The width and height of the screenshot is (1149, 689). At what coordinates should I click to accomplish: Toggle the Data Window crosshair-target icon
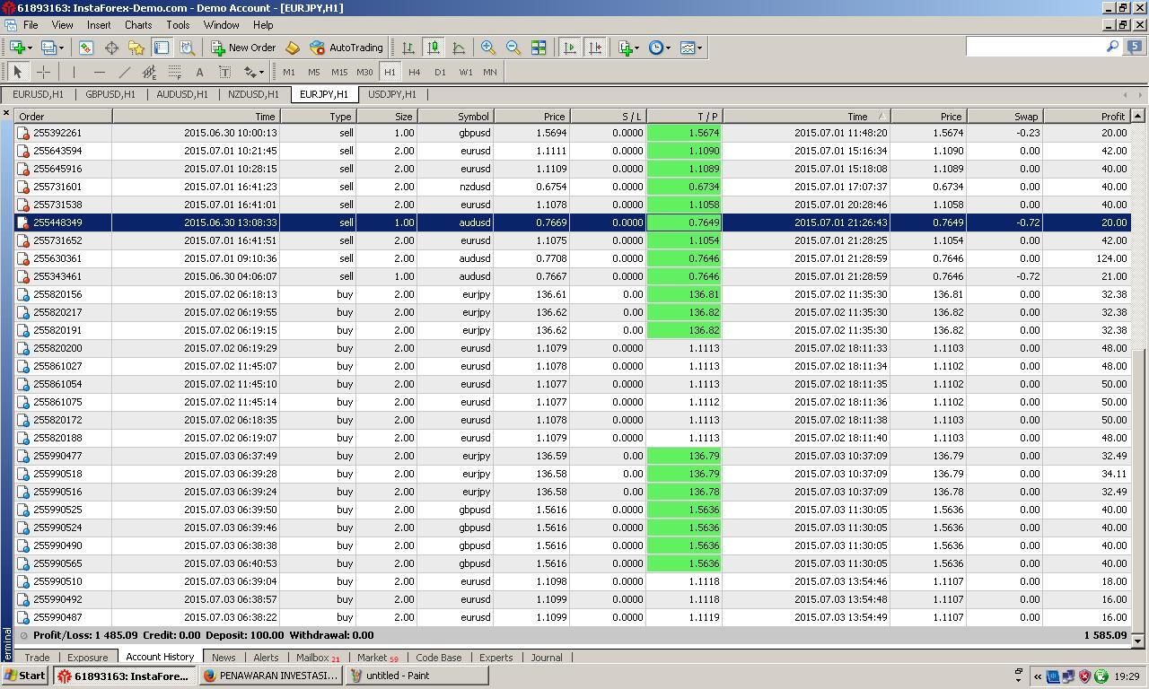click(x=111, y=48)
